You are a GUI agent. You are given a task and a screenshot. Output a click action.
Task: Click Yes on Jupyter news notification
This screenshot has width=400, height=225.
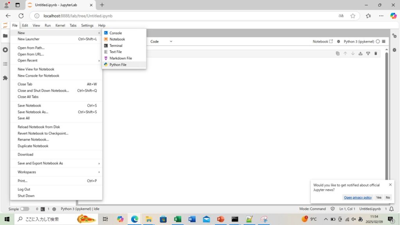tap(379, 197)
